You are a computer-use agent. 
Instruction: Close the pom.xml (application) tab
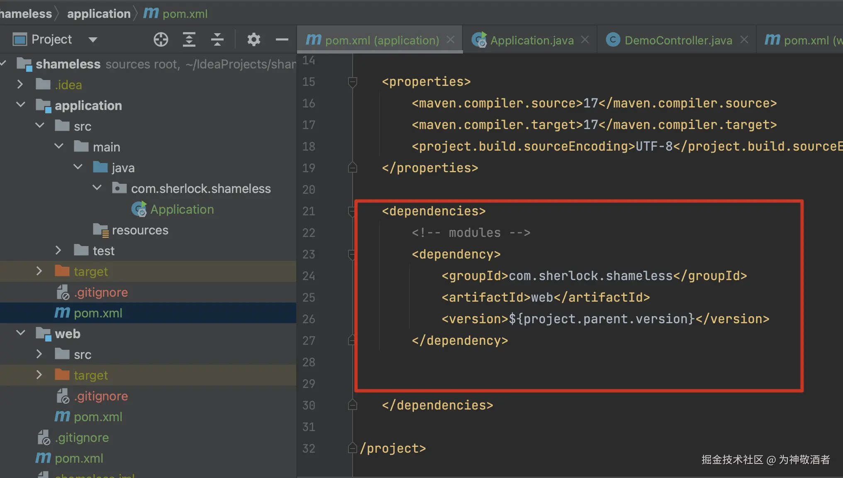[x=451, y=40]
